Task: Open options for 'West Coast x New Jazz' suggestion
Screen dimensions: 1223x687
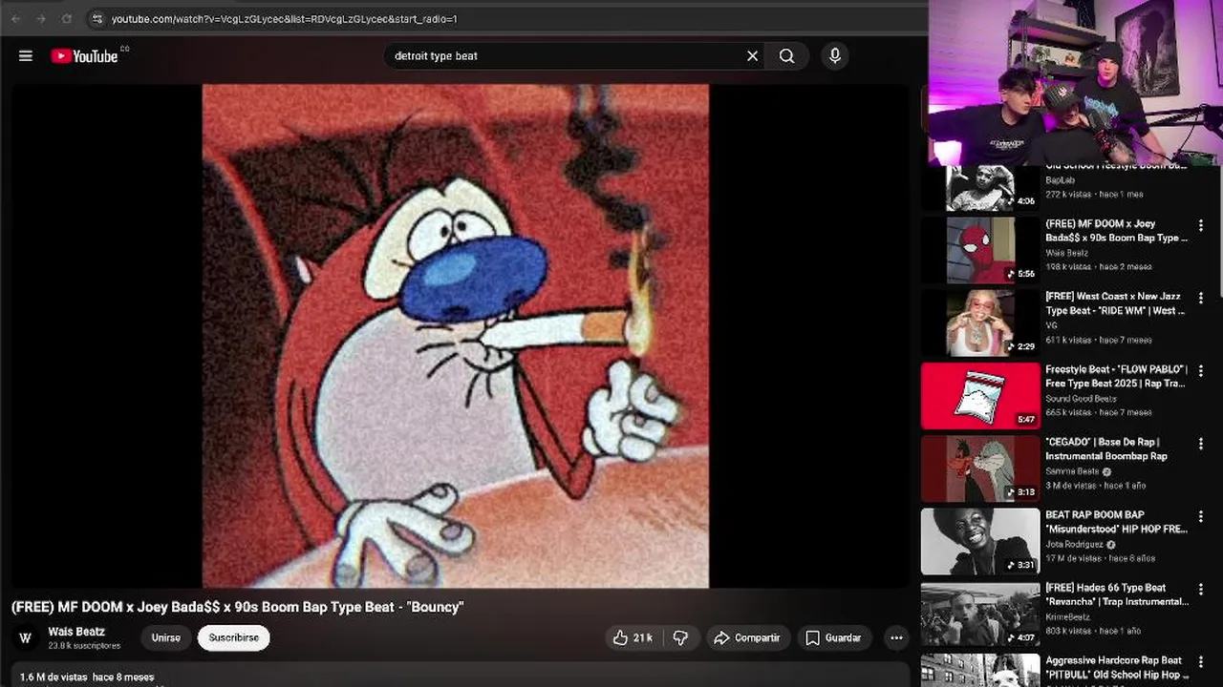Action: pyautogui.click(x=1201, y=299)
